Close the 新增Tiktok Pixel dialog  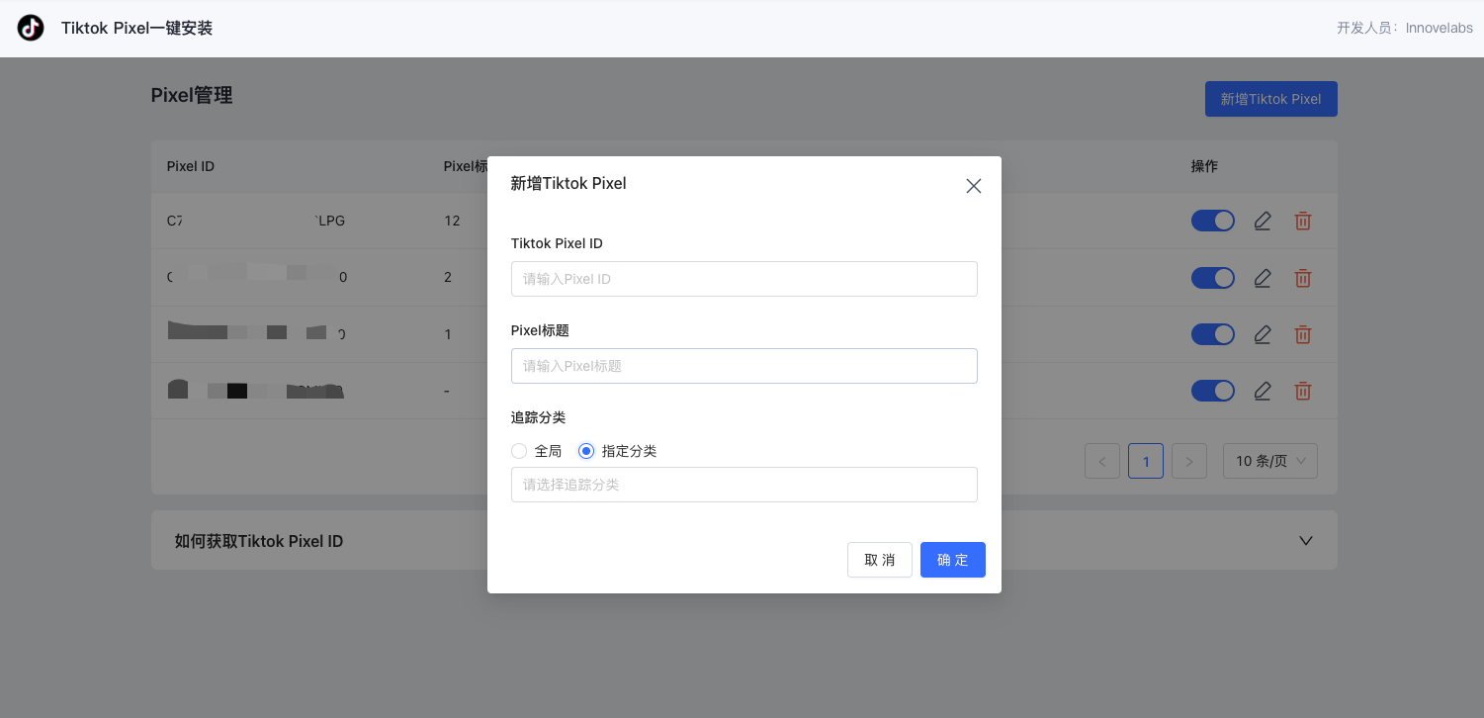coord(974,186)
